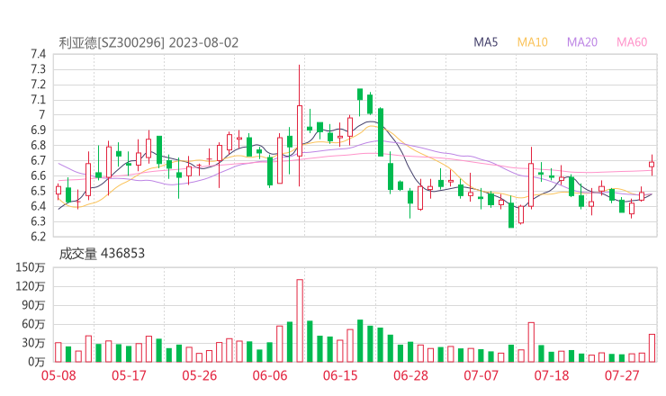Click the 成交量 436853 volume label
The width and height of the screenshot is (666, 396).
102,254
